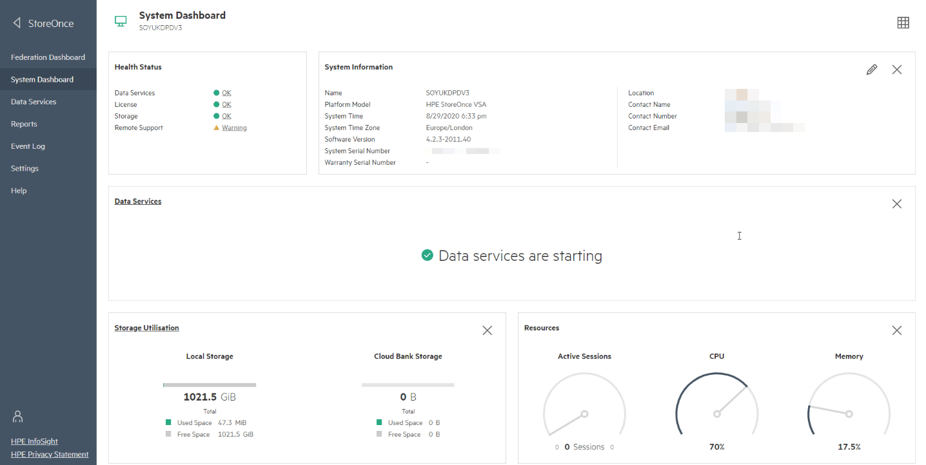Click the Data Services OK status link
Image resolution: width=926 pixels, height=465 pixels.
226,93
